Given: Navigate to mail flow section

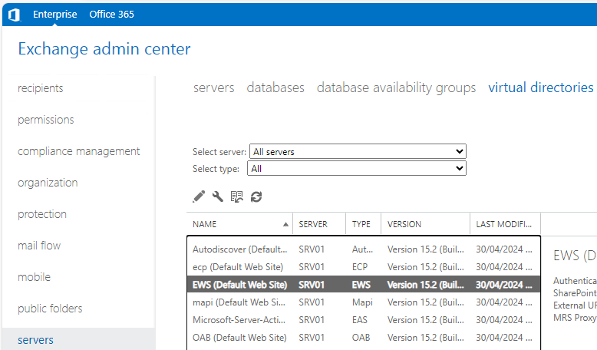Looking at the screenshot, I should pyautogui.click(x=39, y=246).
